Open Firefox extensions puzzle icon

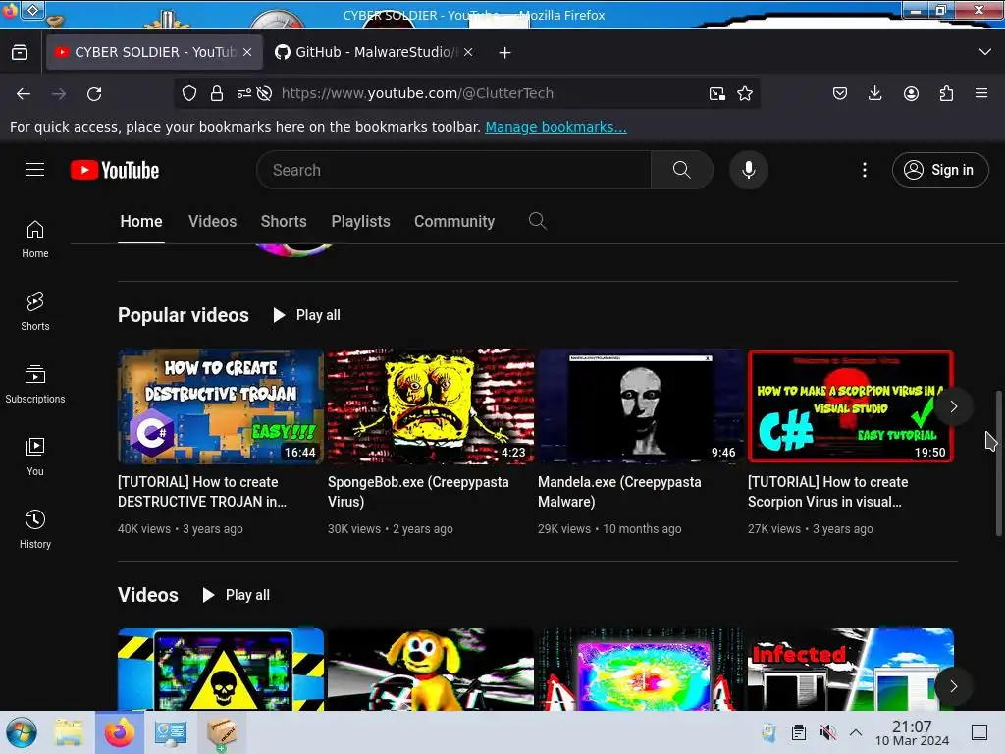946,93
